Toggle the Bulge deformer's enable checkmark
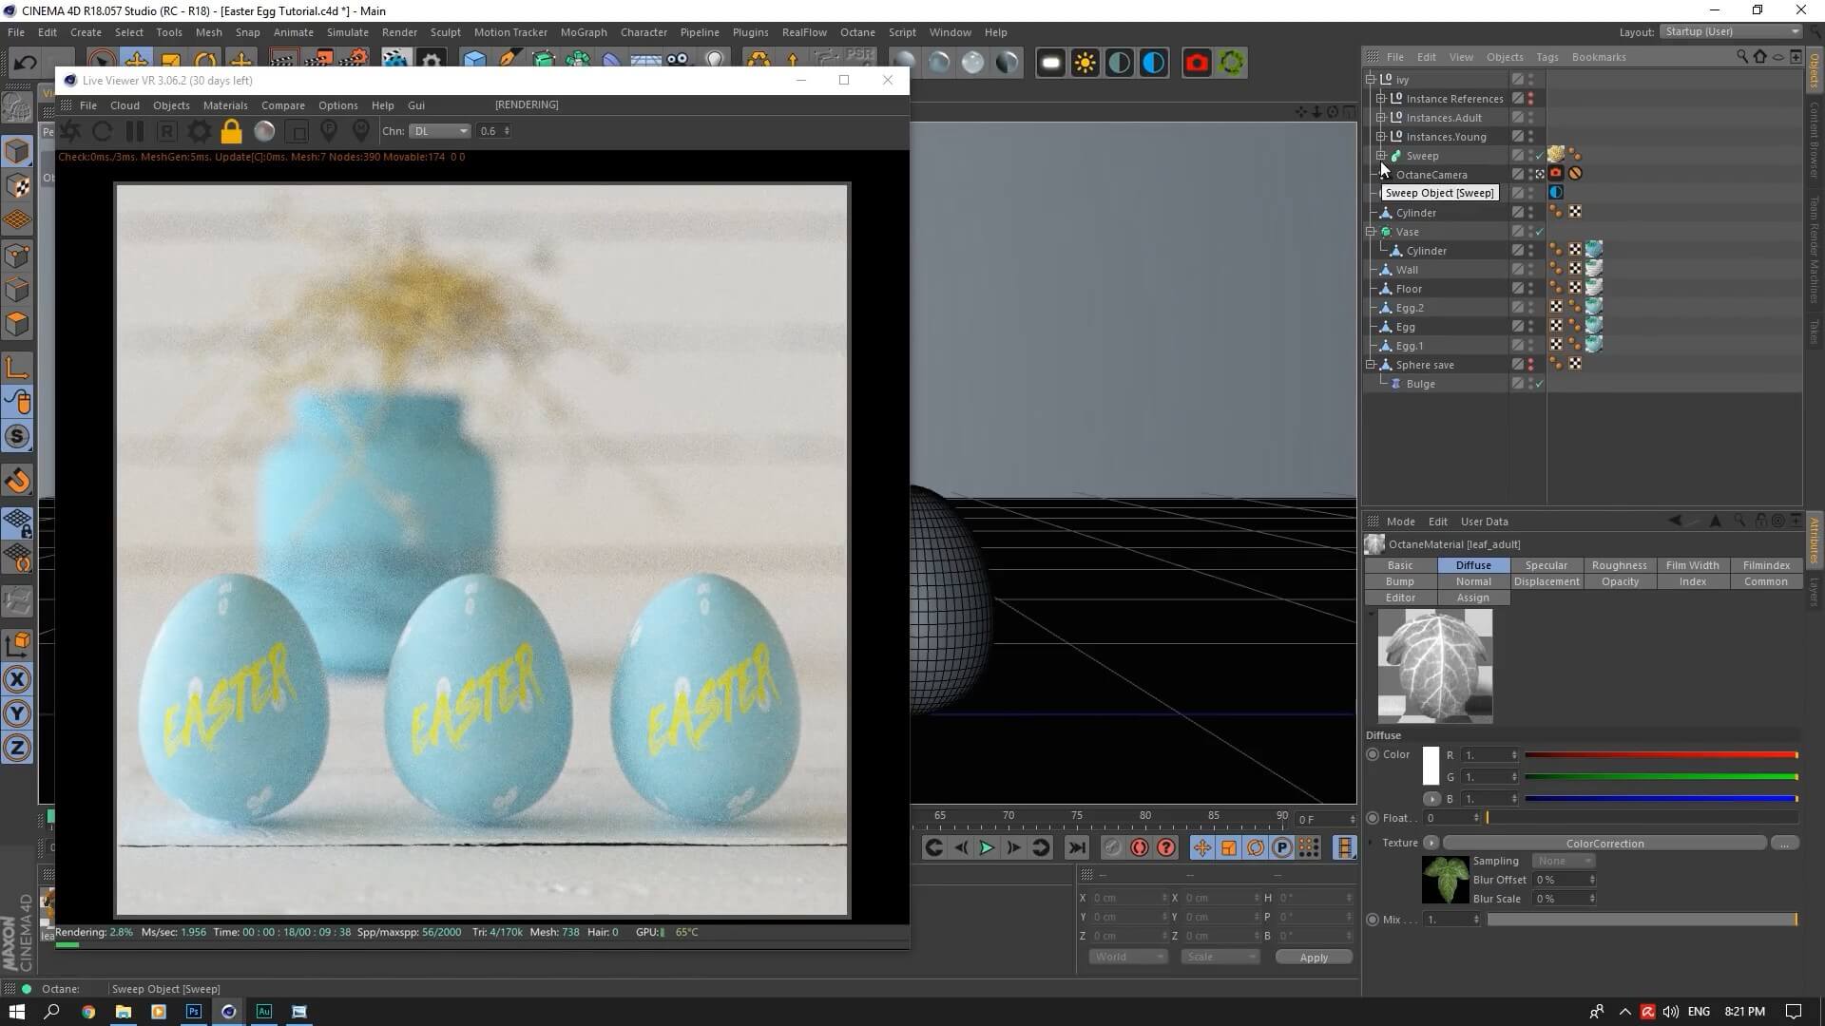Image resolution: width=1825 pixels, height=1026 pixels. [x=1540, y=384]
